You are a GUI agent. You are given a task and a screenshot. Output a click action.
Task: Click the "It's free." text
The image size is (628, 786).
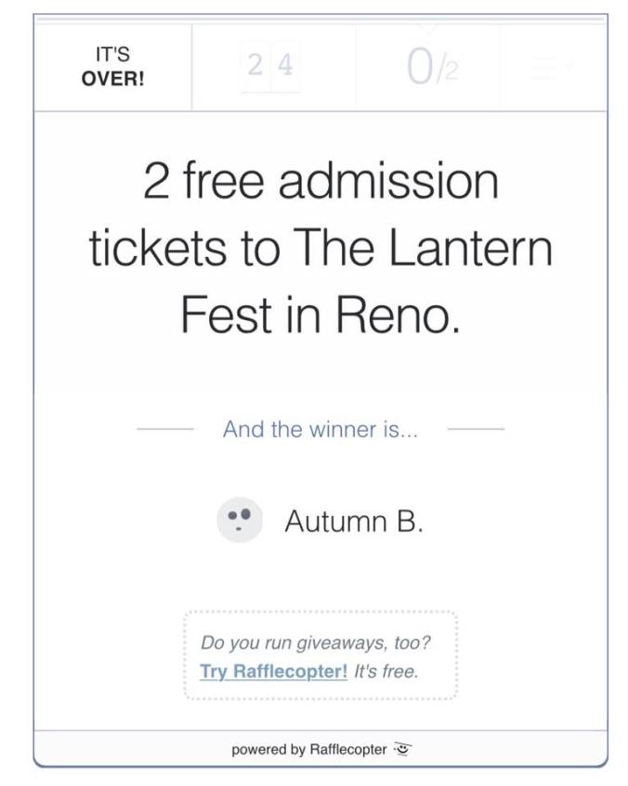(387, 671)
